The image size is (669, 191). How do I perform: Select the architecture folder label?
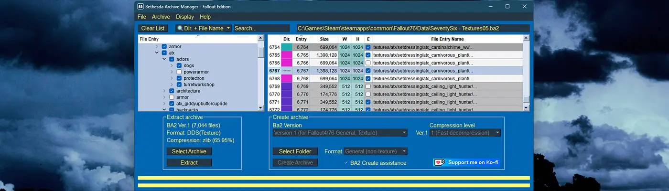pyautogui.click(x=188, y=91)
